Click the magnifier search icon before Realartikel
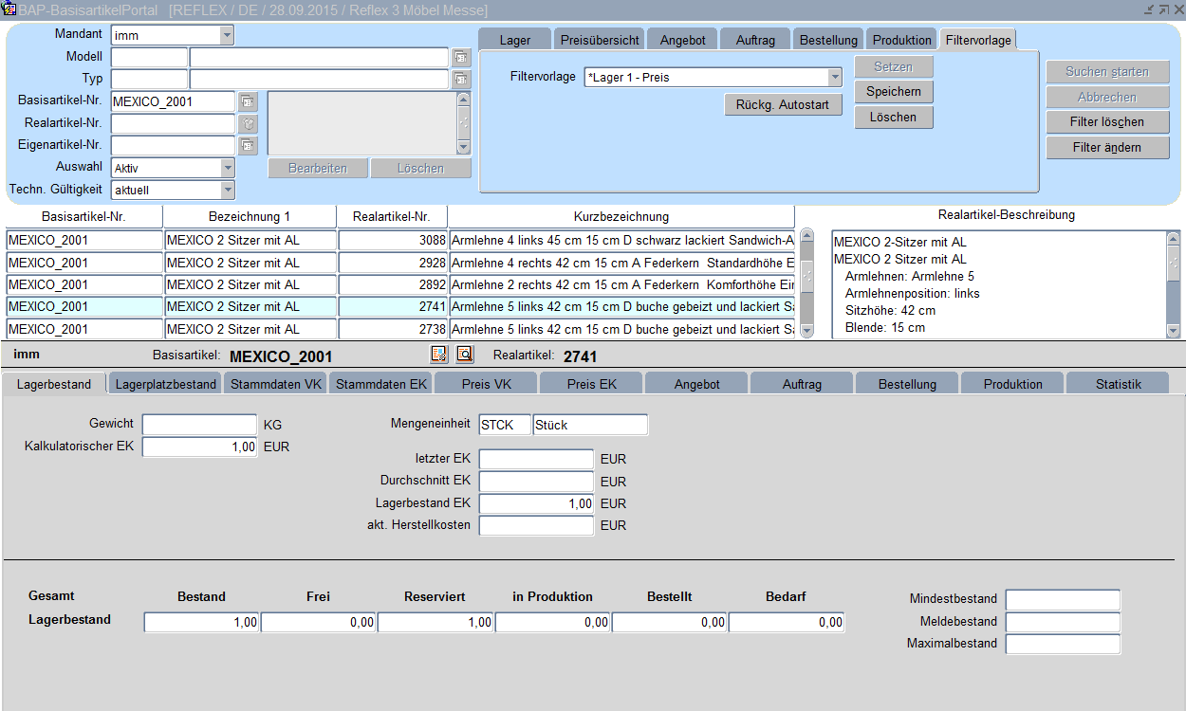1186x711 pixels. 465,355
